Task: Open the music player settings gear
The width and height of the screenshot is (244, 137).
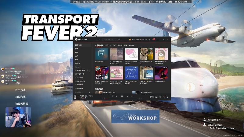Action: (149, 40)
